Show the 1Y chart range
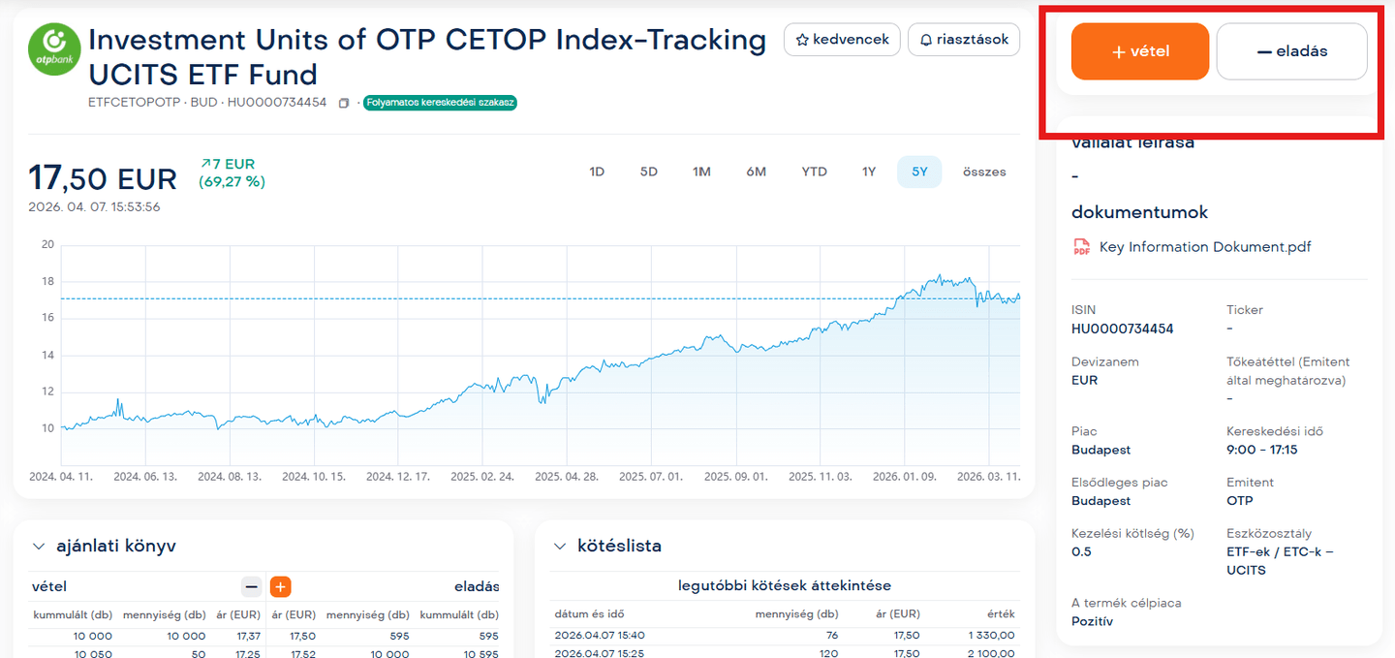 [x=869, y=172]
